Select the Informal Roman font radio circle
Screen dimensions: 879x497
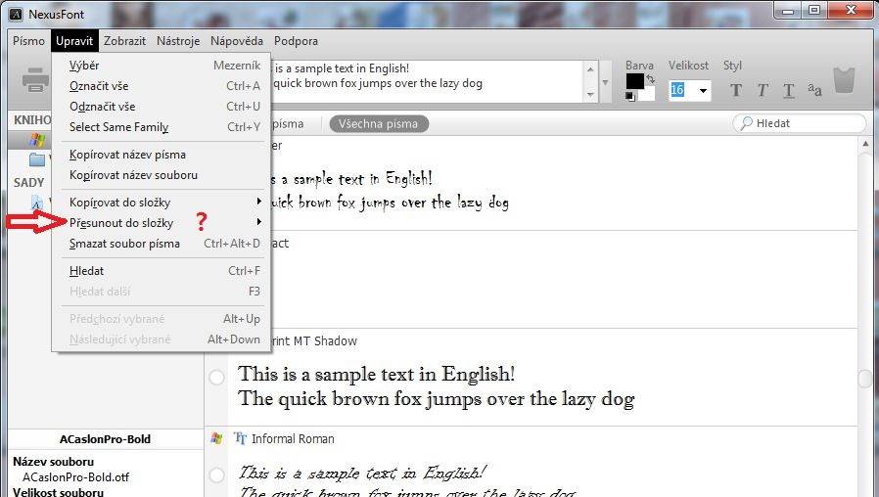(x=216, y=475)
